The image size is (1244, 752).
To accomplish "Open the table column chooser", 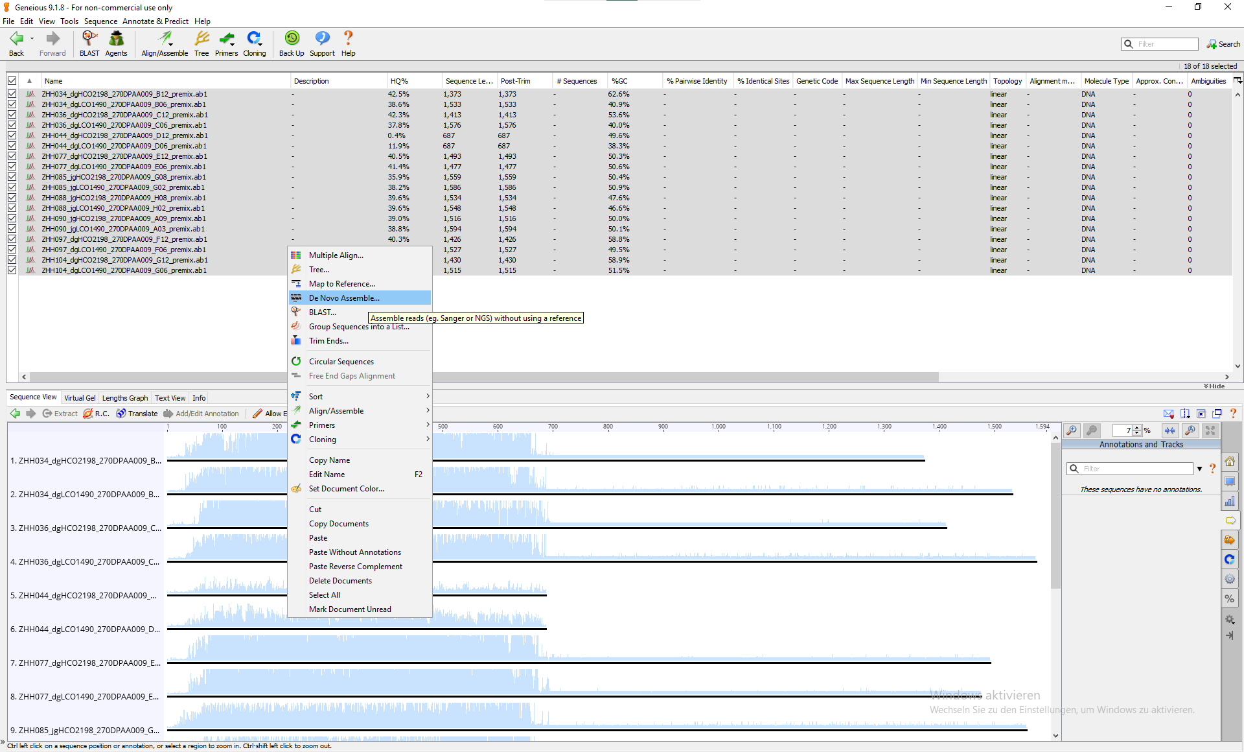I will coord(1238,80).
